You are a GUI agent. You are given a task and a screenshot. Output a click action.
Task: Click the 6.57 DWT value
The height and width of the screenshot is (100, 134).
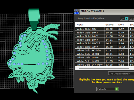tap(121, 29)
